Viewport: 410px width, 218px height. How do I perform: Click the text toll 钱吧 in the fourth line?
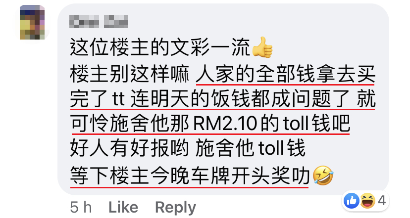[317, 123]
